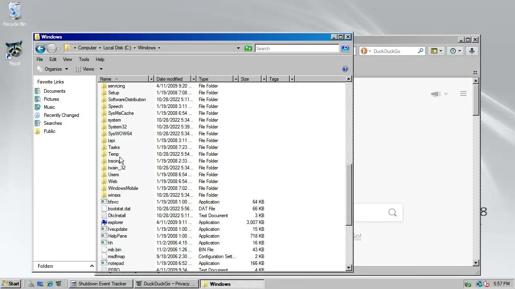This screenshot has height=289, width=515.
Task: Open the Name column filter dropdown
Action: (151, 79)
